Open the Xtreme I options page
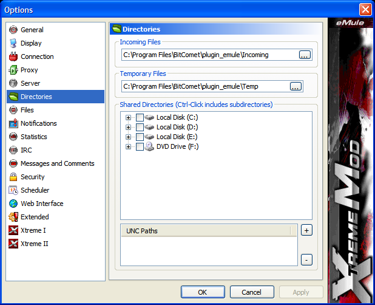The height and width of the screenshot is (305, 375). point(33,230)
